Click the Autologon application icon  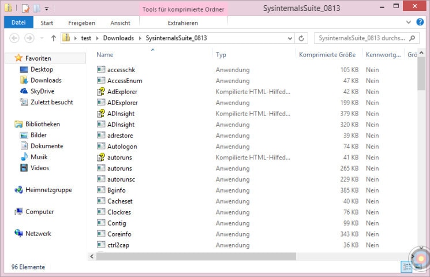101,146
